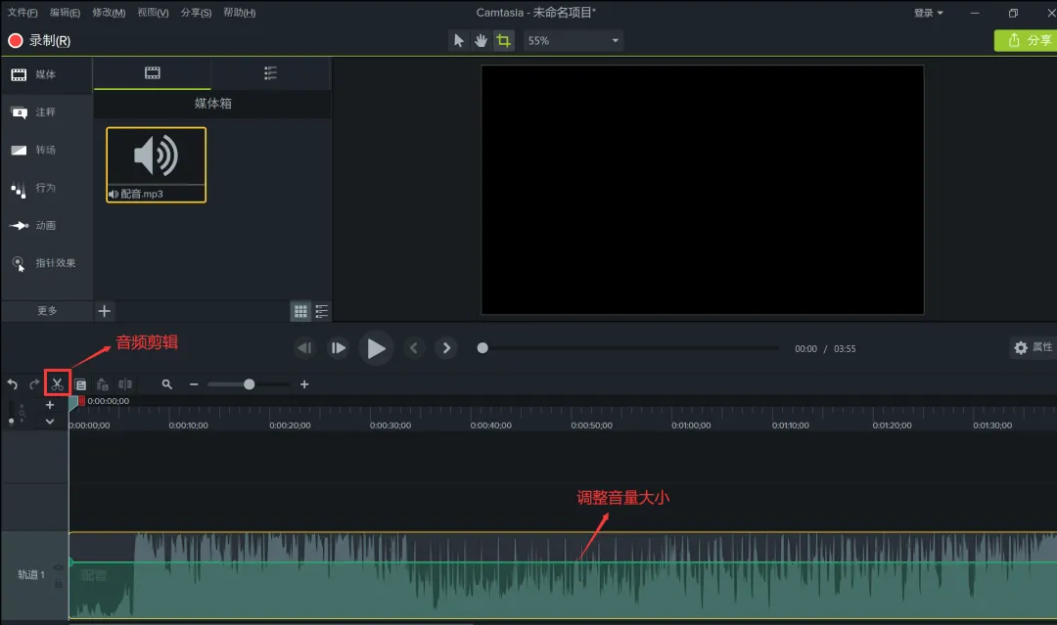Open the 转场 transitions panel
1057x625 pixels.
[47, 150]
